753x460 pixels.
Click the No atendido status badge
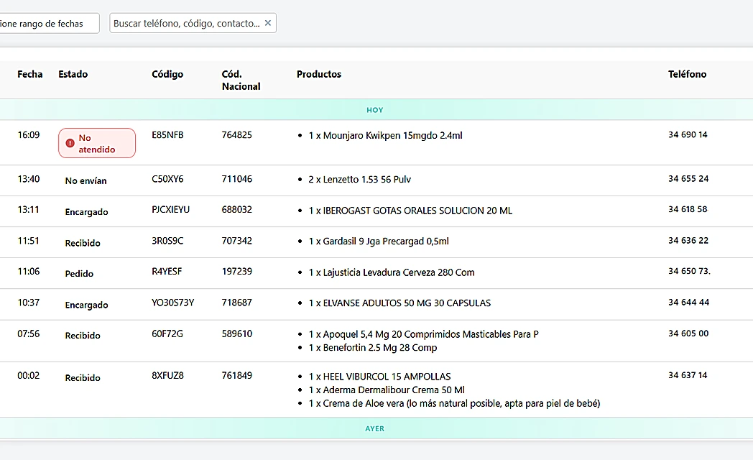tap(97, 143)
